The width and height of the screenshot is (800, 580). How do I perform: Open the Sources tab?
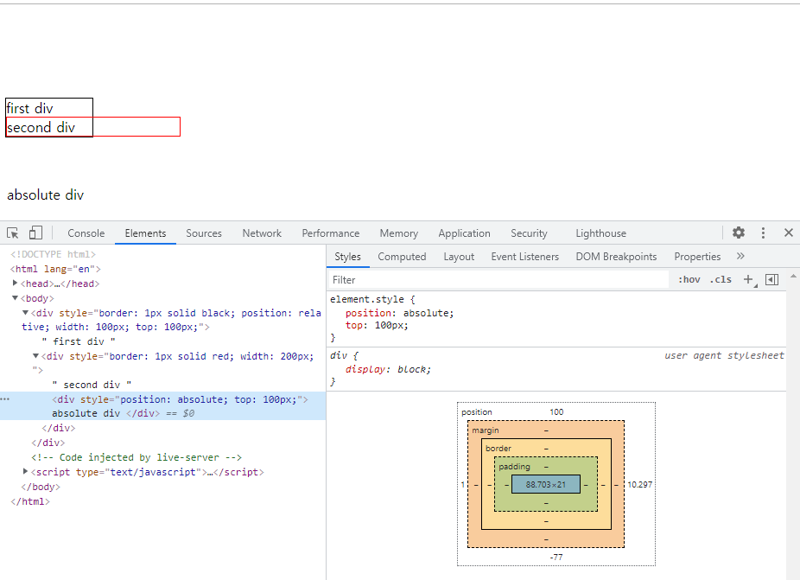point(204,233)
